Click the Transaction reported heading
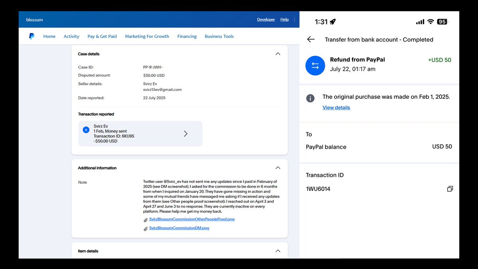 pos(96,114)
